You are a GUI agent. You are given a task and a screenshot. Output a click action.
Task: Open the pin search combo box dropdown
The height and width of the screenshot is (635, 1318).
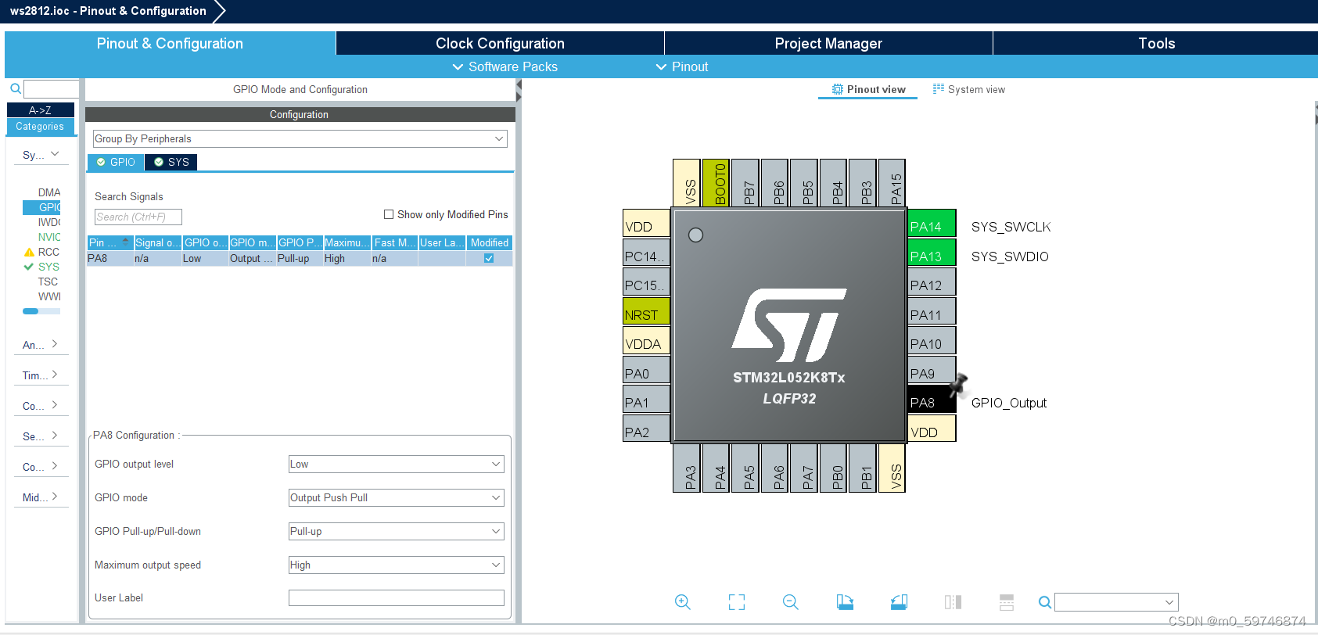[x=1169, y=602]
